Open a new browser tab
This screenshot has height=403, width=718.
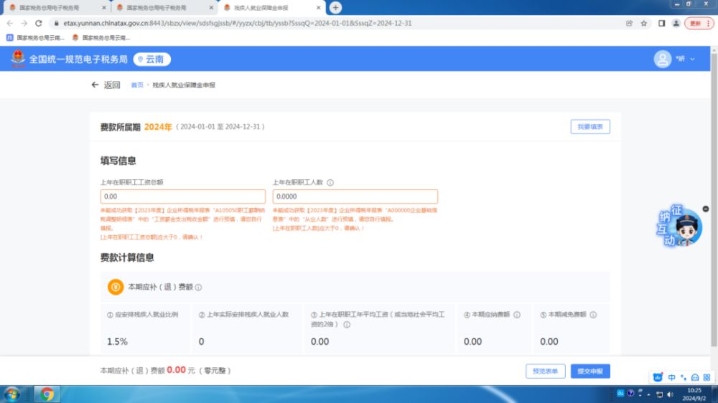(x=335, y=7)
